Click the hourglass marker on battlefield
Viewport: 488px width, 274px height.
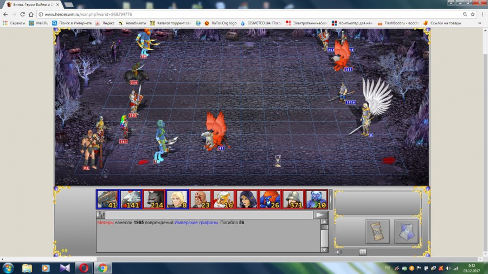pyautogui.click(x=278, y=161)
